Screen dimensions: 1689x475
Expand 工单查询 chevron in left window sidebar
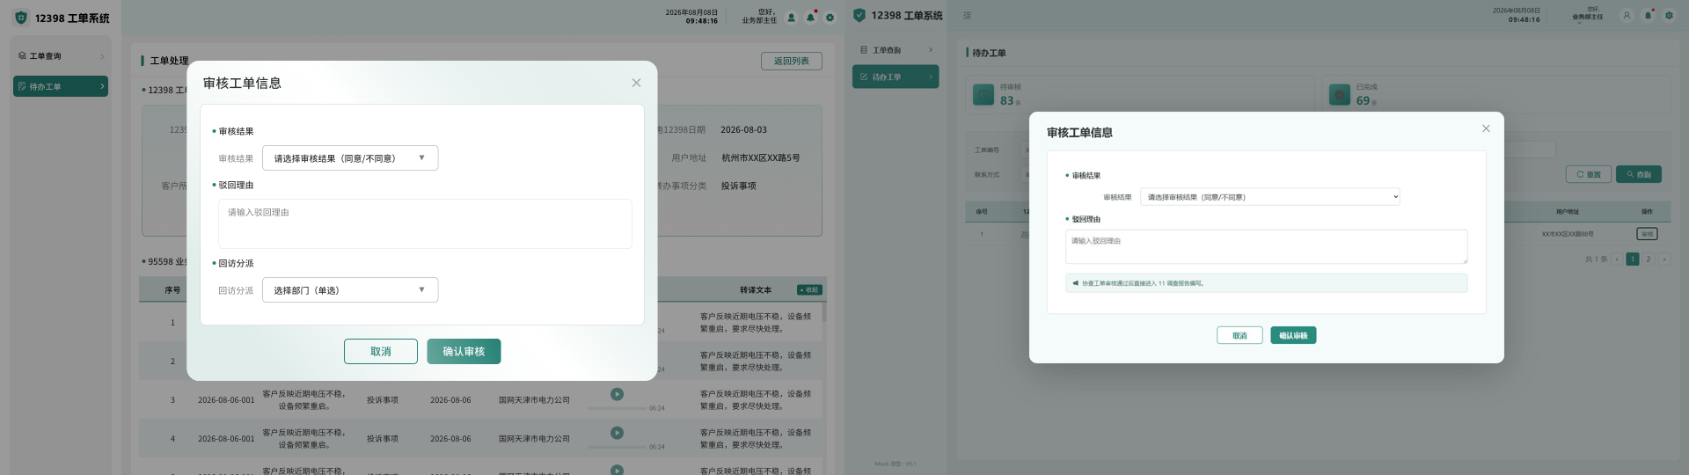point(102,56)
